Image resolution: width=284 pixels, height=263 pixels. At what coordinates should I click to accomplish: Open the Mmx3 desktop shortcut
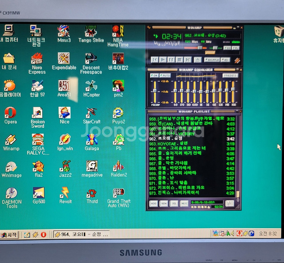64,34
